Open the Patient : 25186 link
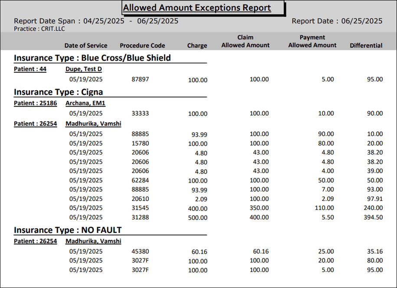This screenshot has height=288, width=397. [35, 103]
